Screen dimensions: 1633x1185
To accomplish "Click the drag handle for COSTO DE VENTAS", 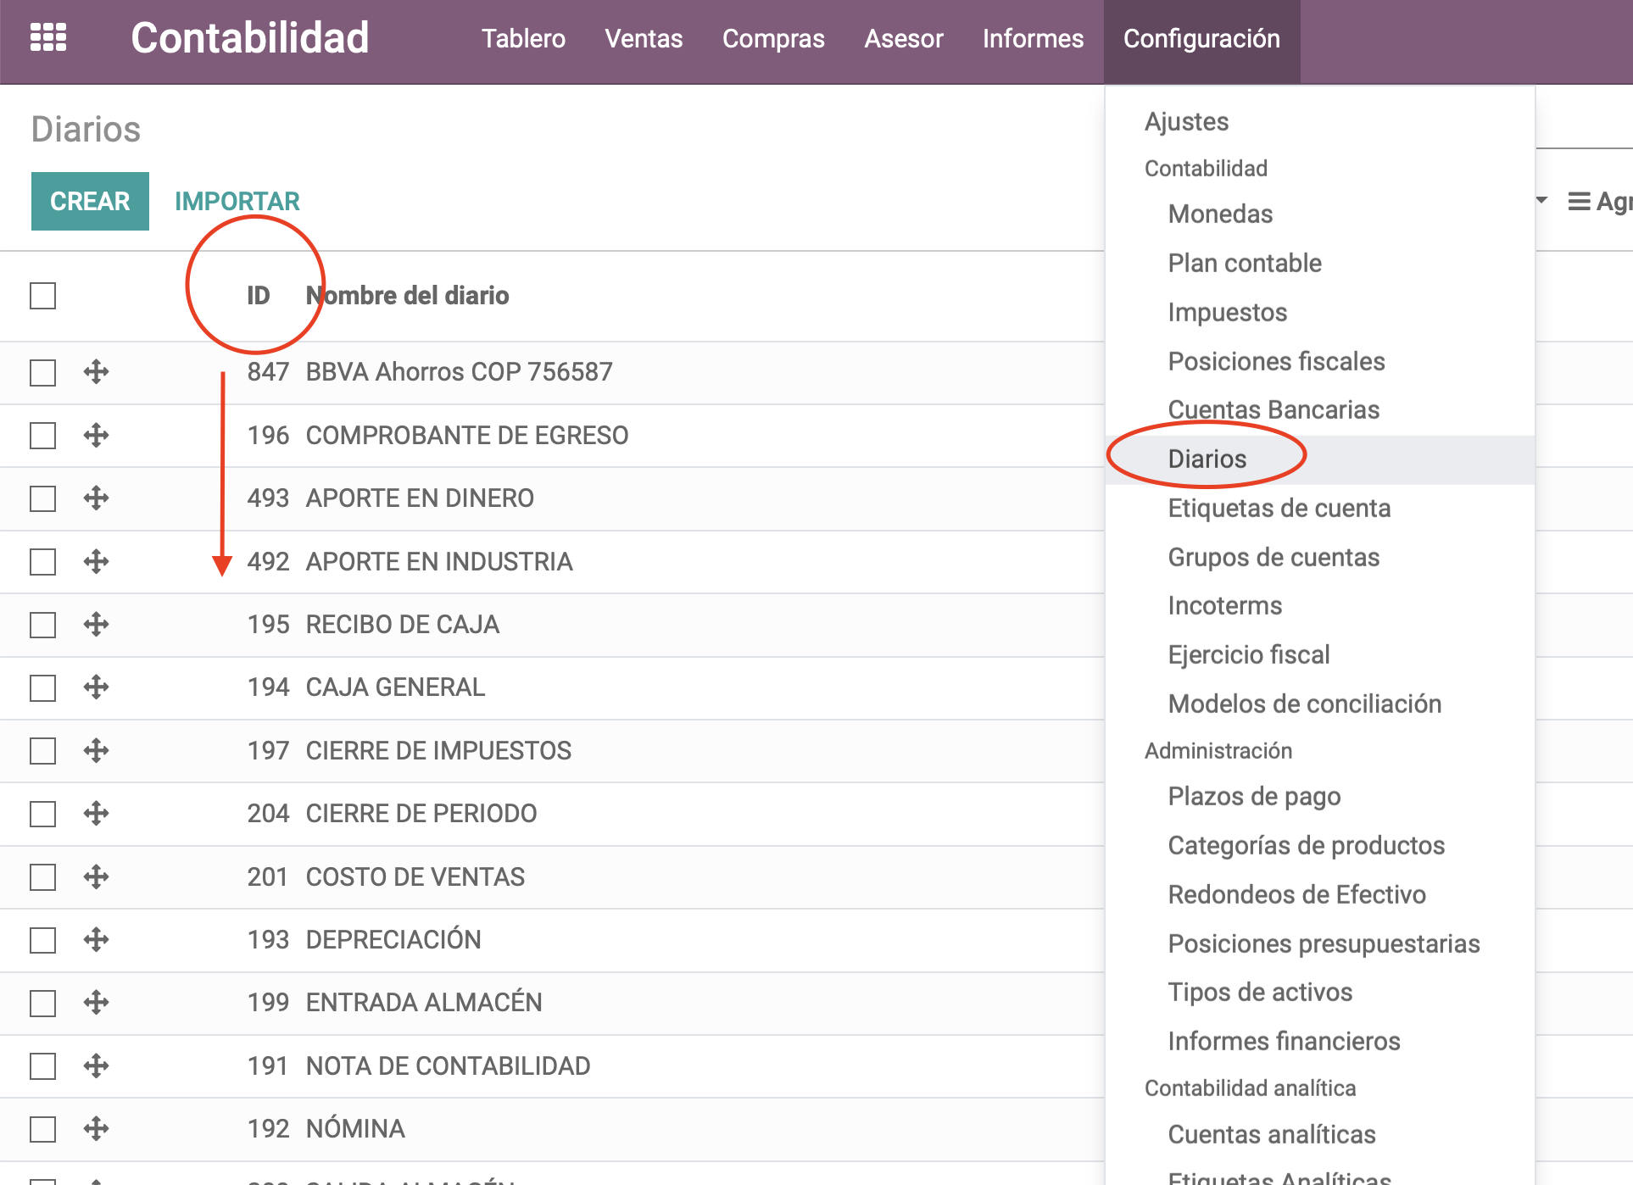I will pyautogui.click(x=97, y=877).
